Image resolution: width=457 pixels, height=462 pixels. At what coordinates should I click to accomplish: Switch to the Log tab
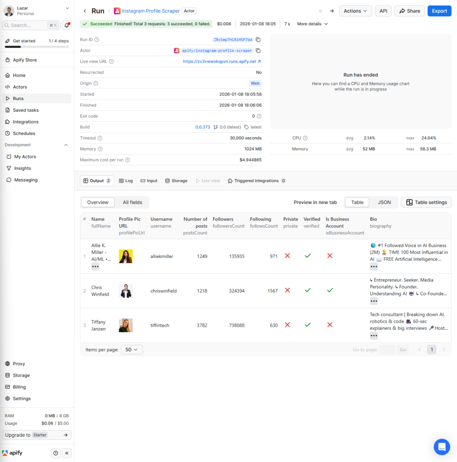point(126,180)
